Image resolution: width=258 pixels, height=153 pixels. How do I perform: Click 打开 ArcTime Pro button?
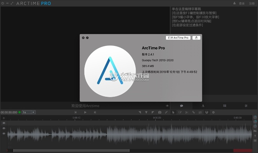tap(178, 38)
